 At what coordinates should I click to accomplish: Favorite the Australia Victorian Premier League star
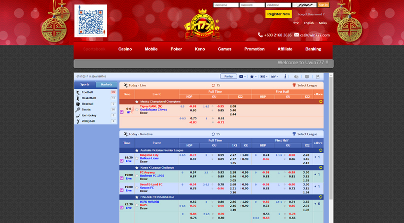click(137, 150)
